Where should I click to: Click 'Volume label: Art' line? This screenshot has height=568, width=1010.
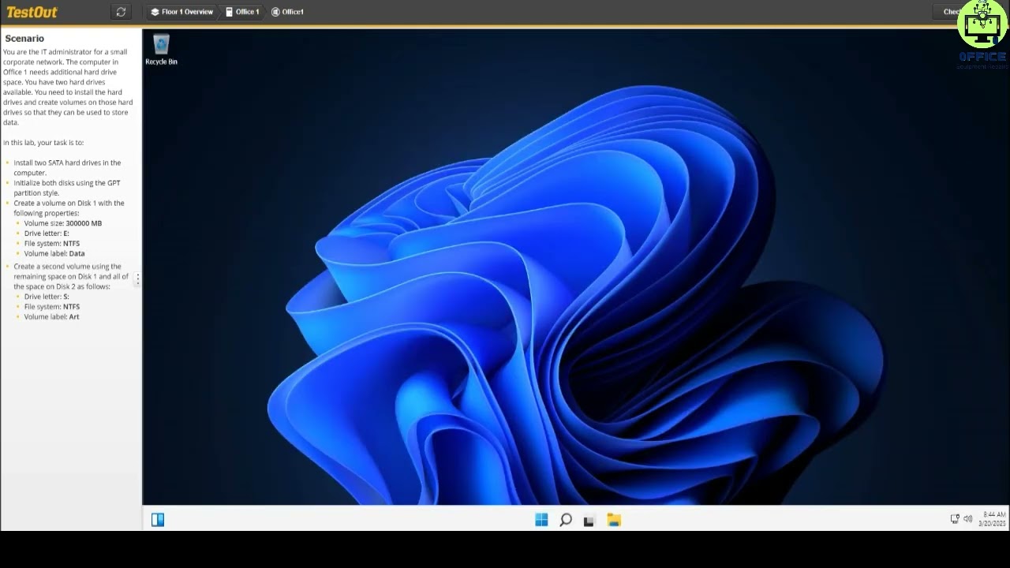pos(51,317)
